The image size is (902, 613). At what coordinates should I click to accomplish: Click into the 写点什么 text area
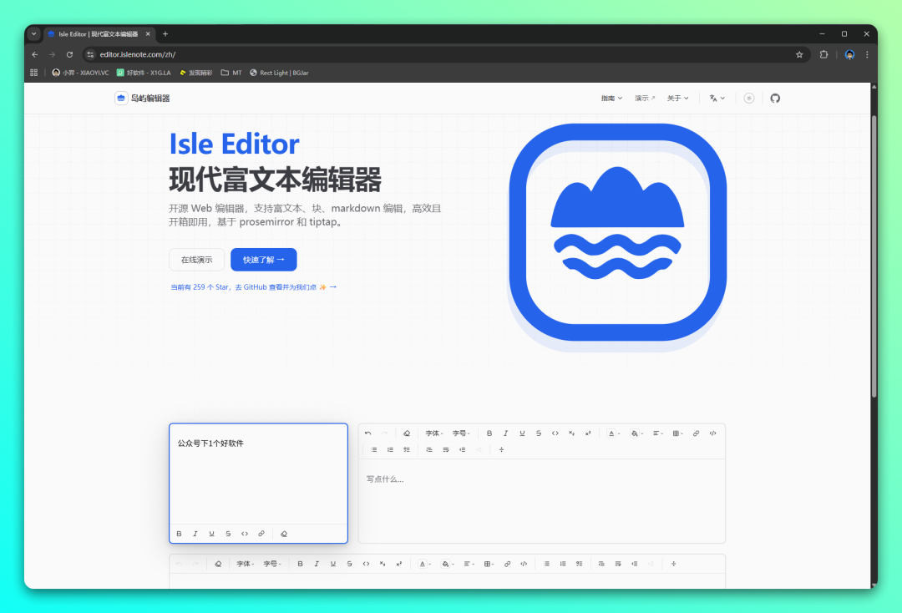[x=542, y=500]
